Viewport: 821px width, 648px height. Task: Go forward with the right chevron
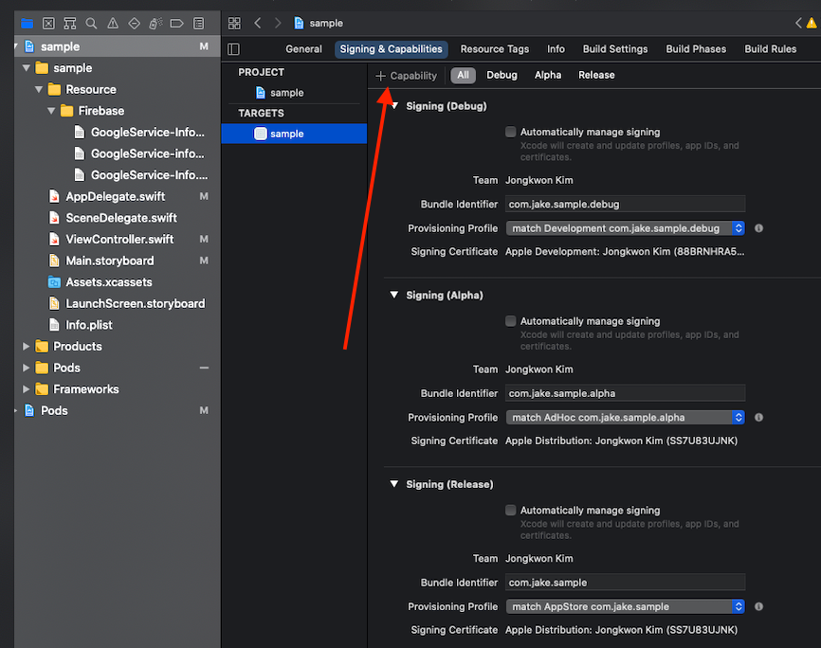pos(278,23)
